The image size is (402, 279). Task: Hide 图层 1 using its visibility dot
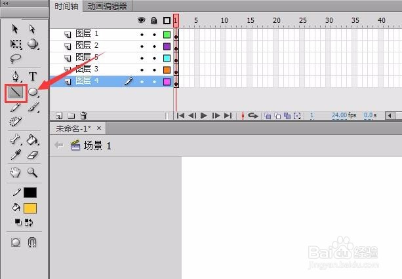pos(142,35)
